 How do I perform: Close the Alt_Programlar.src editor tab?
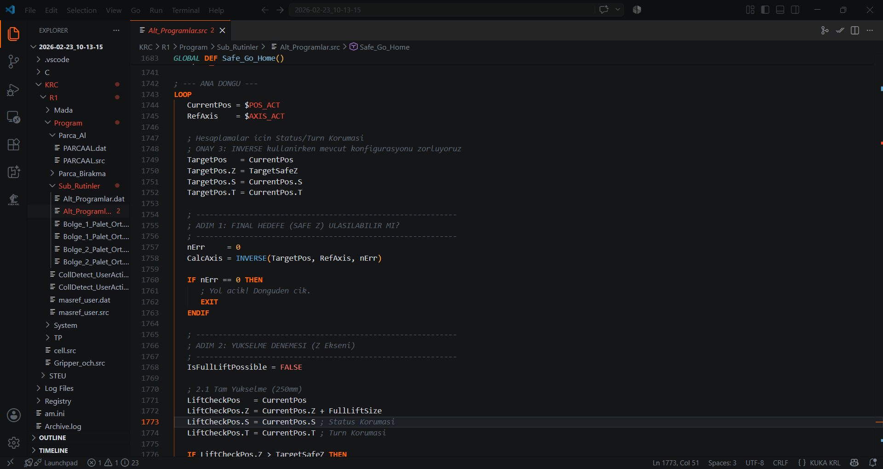[x=223, y=30]
